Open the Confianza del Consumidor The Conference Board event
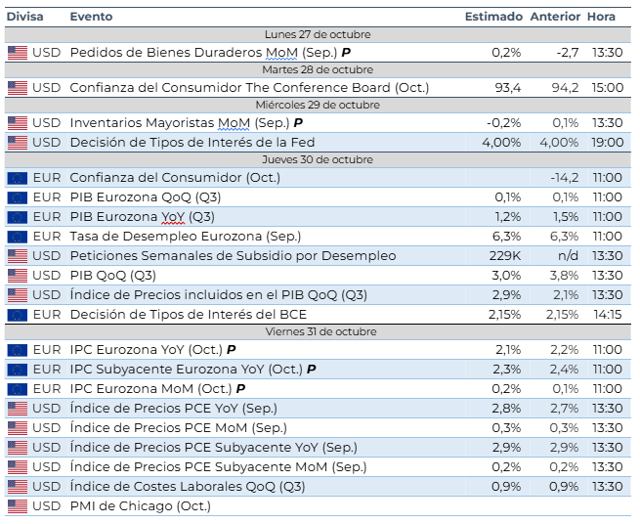Image resolution: width=640 pixels, height=524 pixels. (249, 88)
